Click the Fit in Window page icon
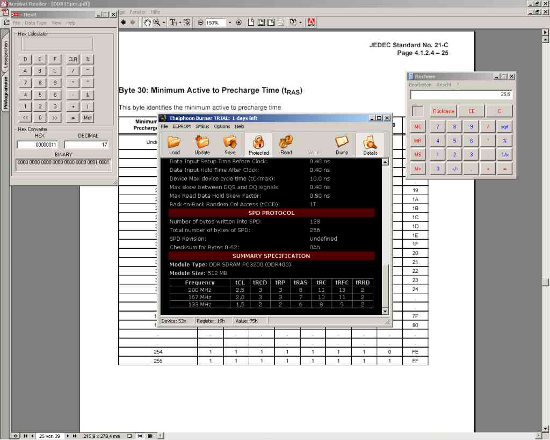This screenshot has width=550, height=440. click(x=262, y=23)
